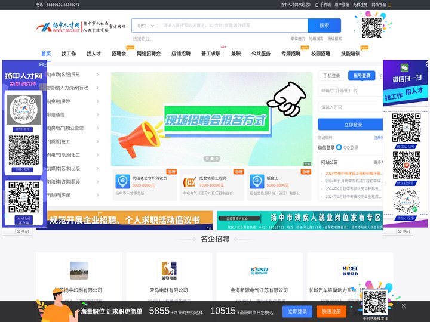Click the 代招老总专职驾驶员 company location icon
The height and width of the screenshot is (322, 430).
122,181
